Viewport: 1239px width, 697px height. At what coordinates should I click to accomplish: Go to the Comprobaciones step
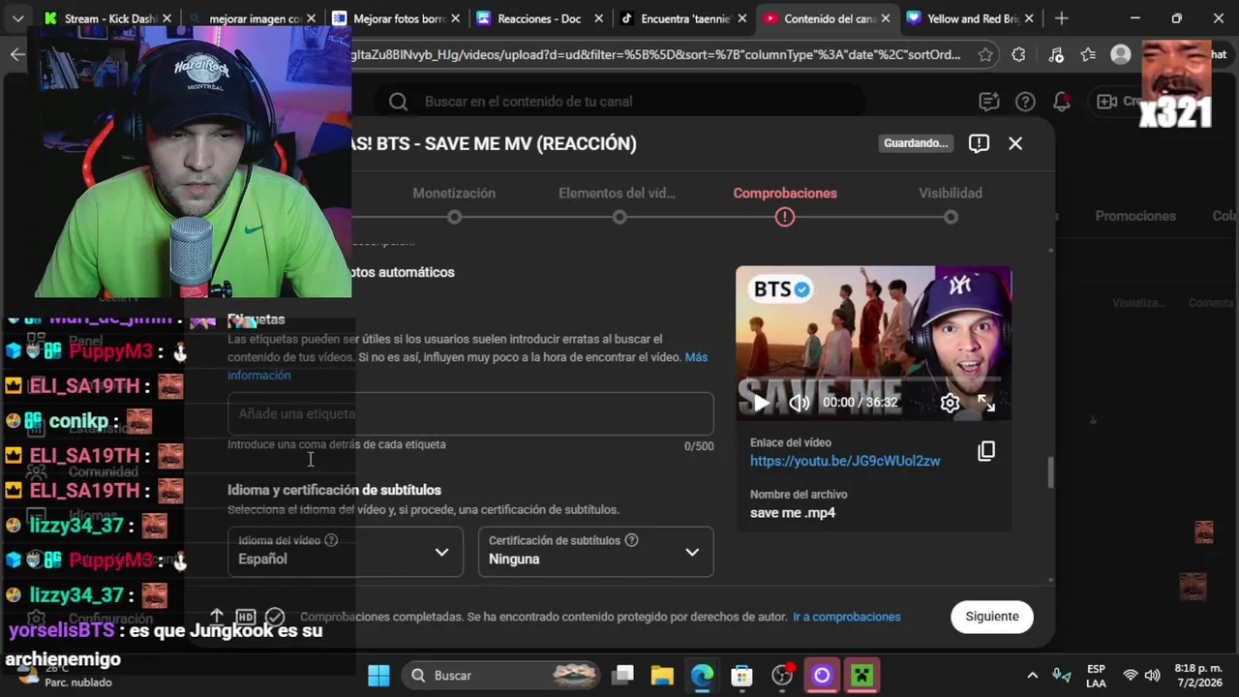[785, 194]
